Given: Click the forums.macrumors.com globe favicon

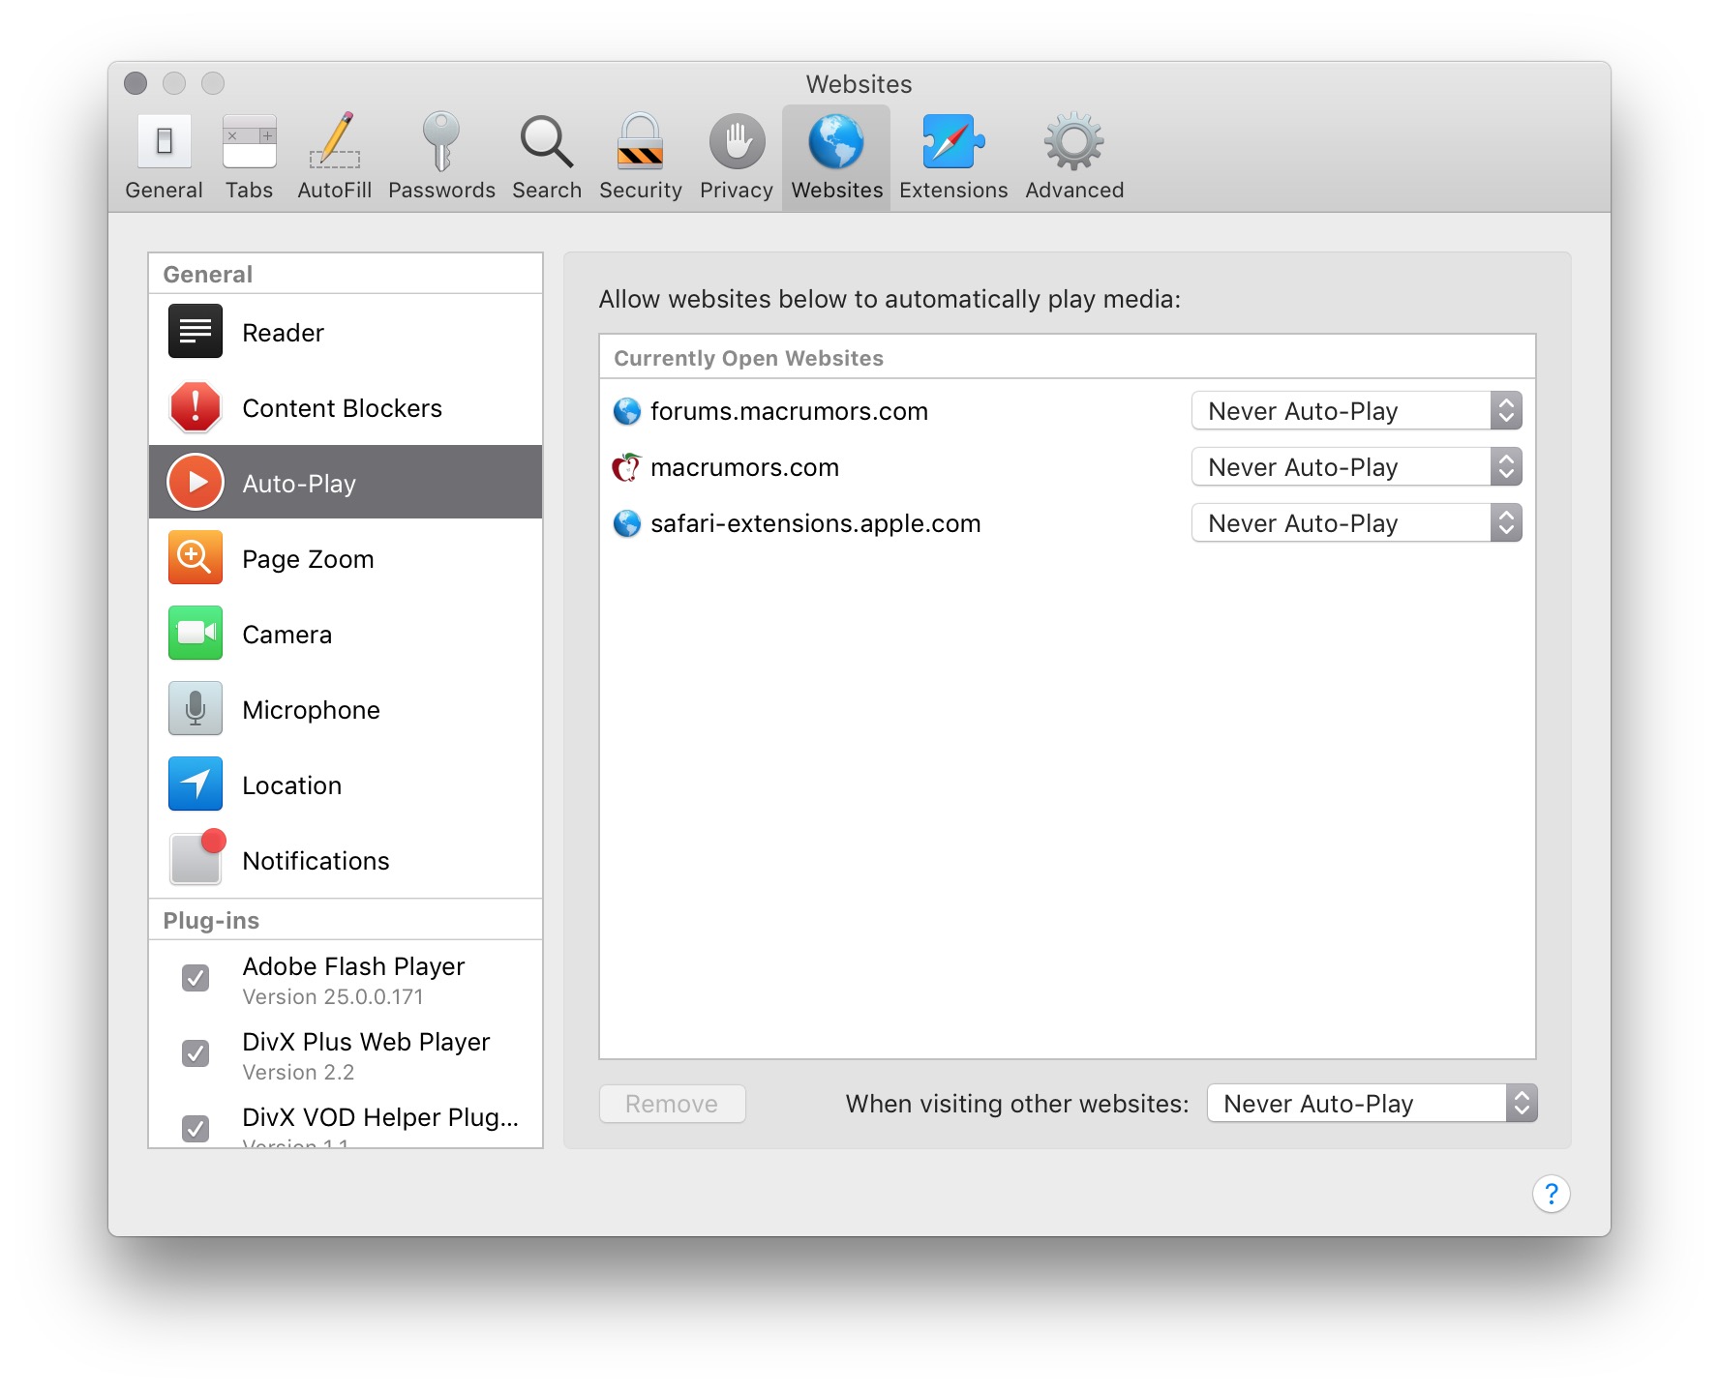Looking at the screenshot, I should (x=627, y=411).
